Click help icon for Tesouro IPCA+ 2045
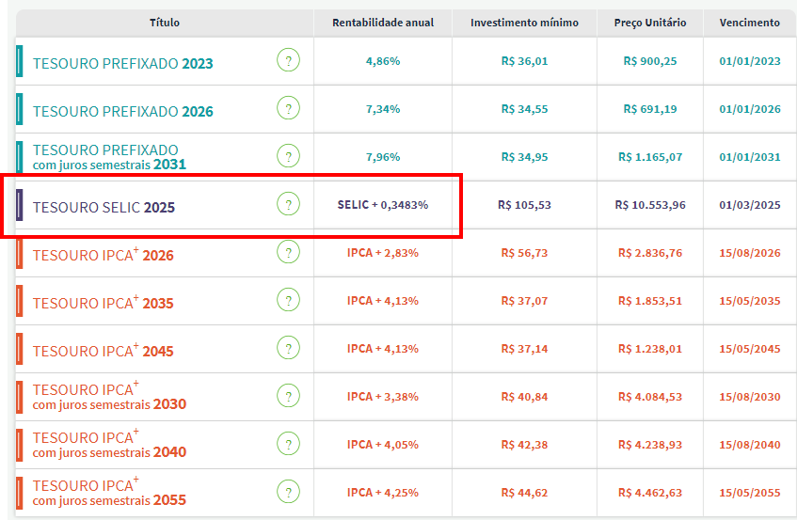Image resolution: width=797 pixels, height=520 pixels. point(288,348)
